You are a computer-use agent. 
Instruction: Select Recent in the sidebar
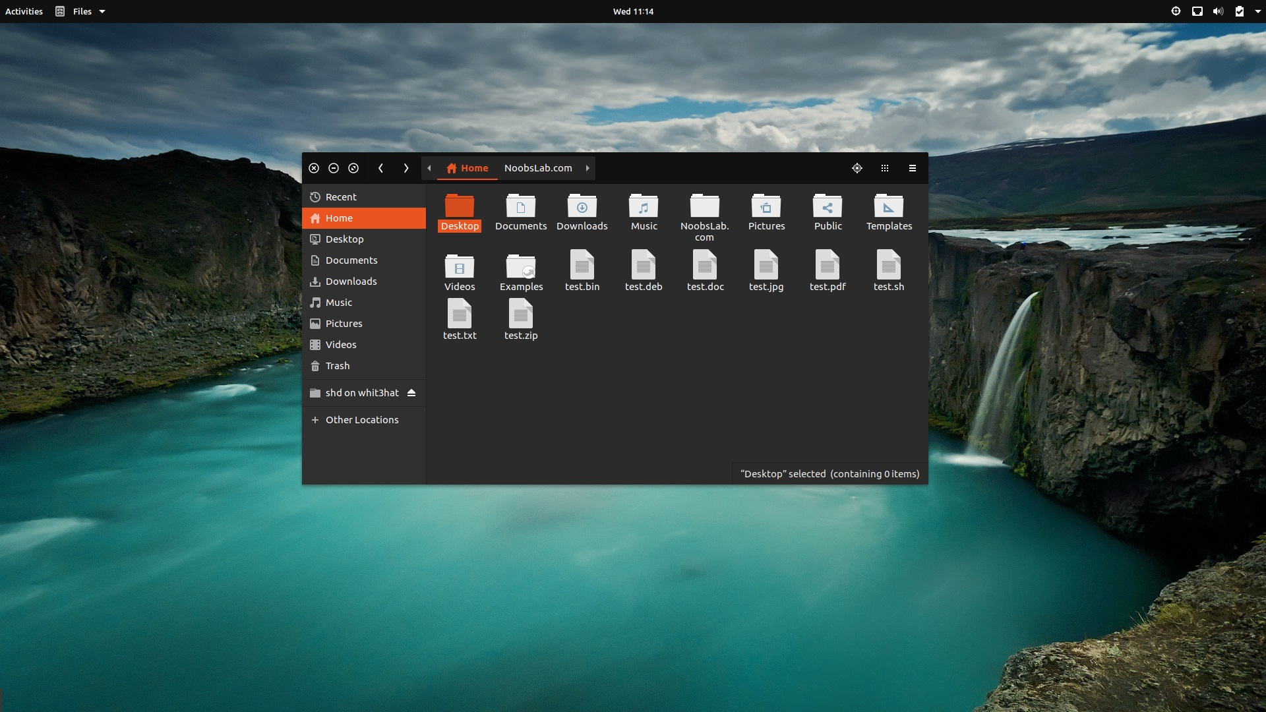[341, 196]
